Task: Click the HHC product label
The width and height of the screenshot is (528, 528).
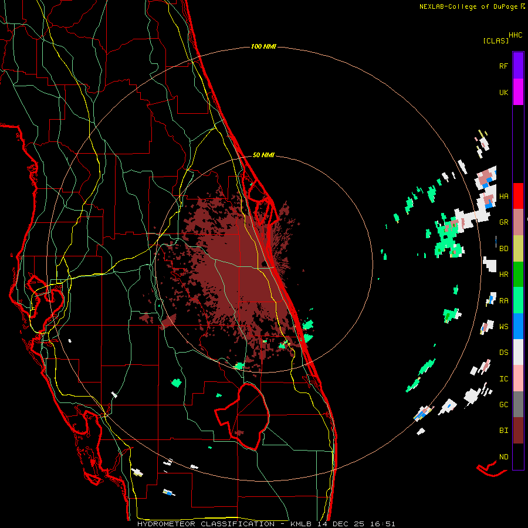Action: point(516,35)
